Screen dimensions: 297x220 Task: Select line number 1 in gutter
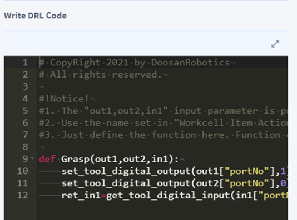(x=26, y=63)
